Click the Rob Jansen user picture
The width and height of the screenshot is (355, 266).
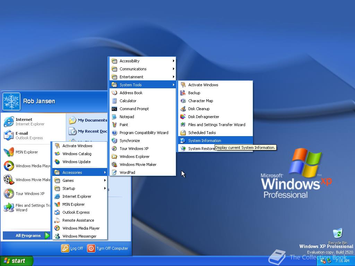pos(11,101)
